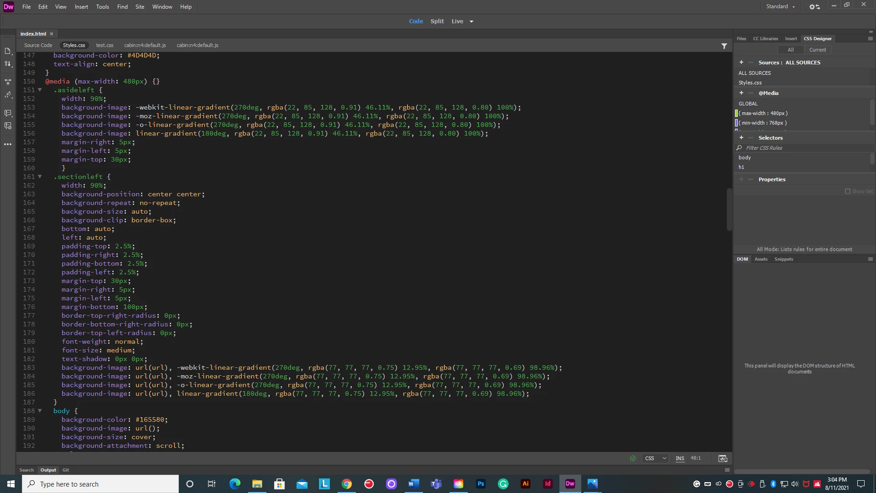Image resolution: width=876 pixels, height=493 pixels.
Task: Click the filter funnel icon above code
Action: (724, 46)
